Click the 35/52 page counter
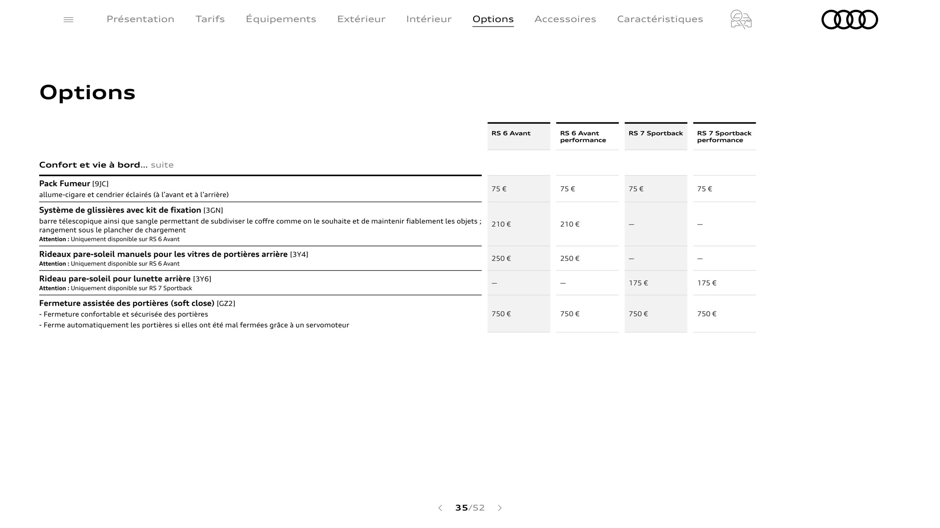Screen dimensions: 940x528 (x=470, y=508)
